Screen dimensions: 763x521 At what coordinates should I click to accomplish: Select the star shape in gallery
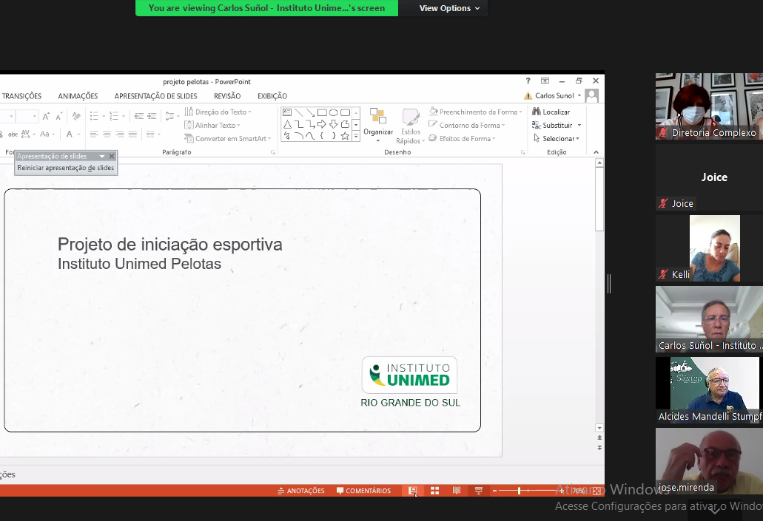pyautogui.click(x=345, y=136)
